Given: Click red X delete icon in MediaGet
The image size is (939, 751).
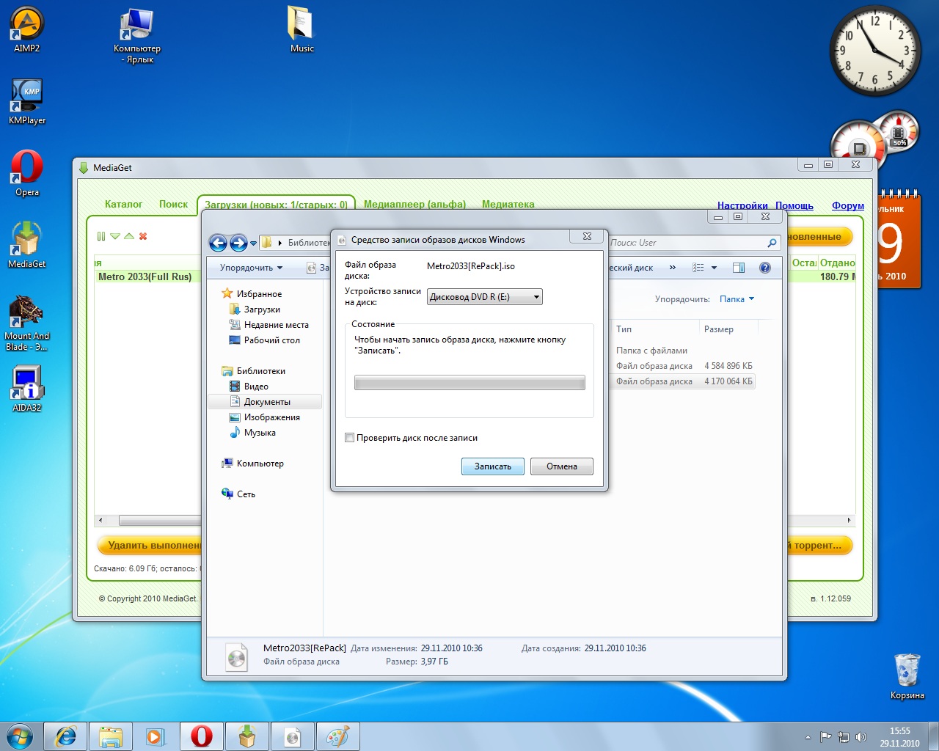Looking at the screenshot, I should tap(143, 236).
